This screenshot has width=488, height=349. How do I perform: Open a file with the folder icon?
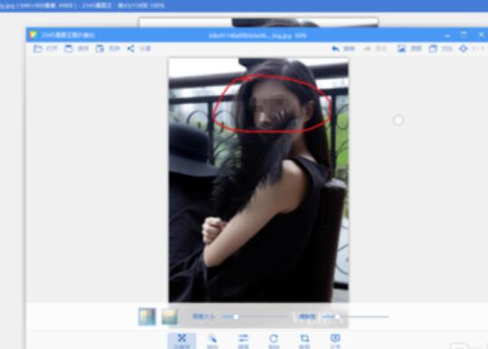[x=38, y=49]
